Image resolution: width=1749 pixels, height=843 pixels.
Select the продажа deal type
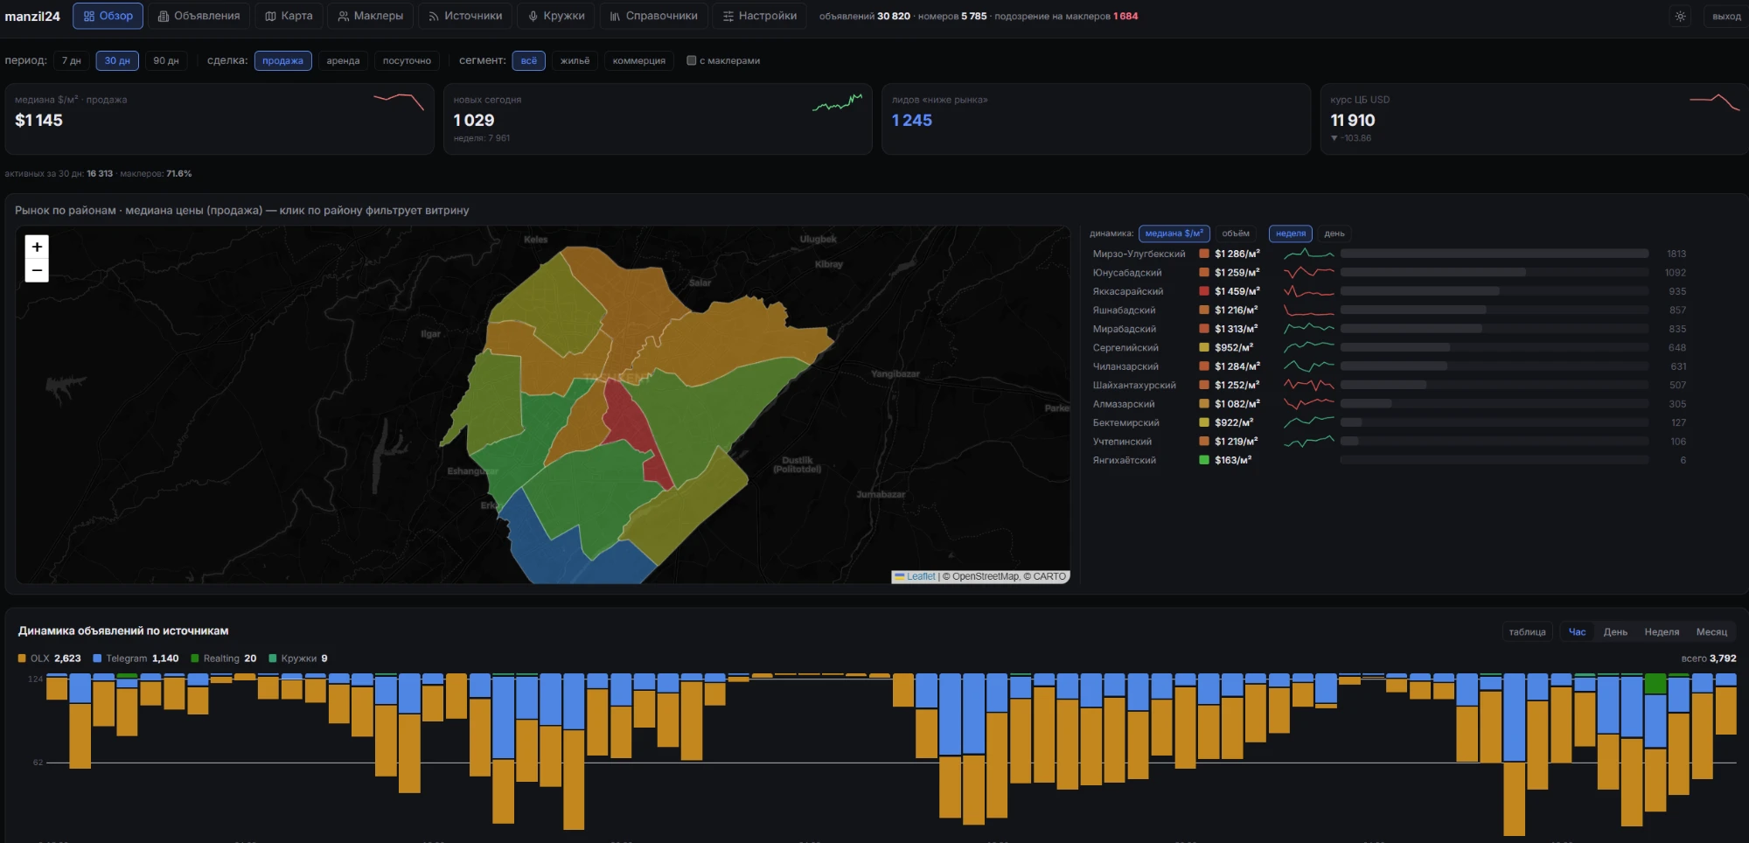[x=282, y=60]
